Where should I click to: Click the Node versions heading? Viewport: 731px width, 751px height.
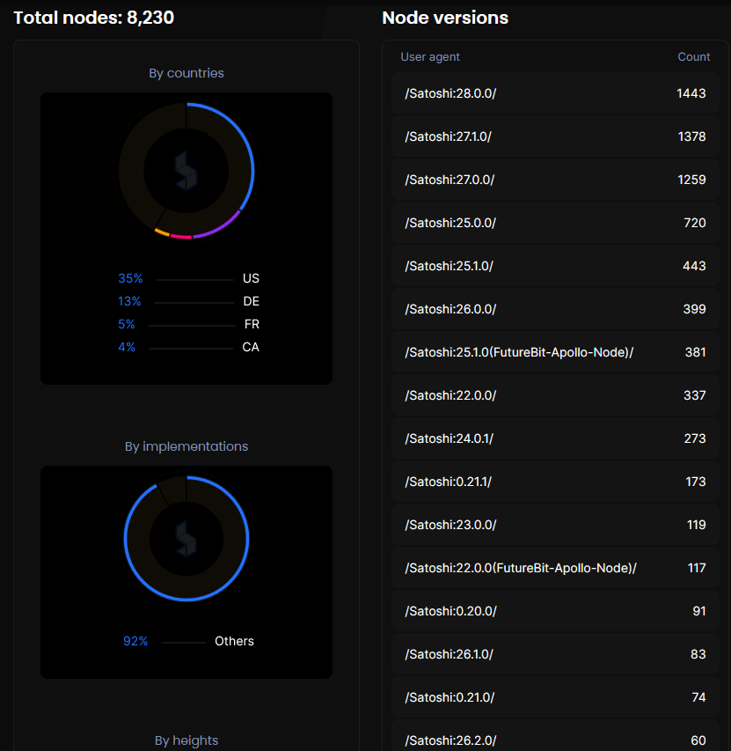[x=445, y=18]
